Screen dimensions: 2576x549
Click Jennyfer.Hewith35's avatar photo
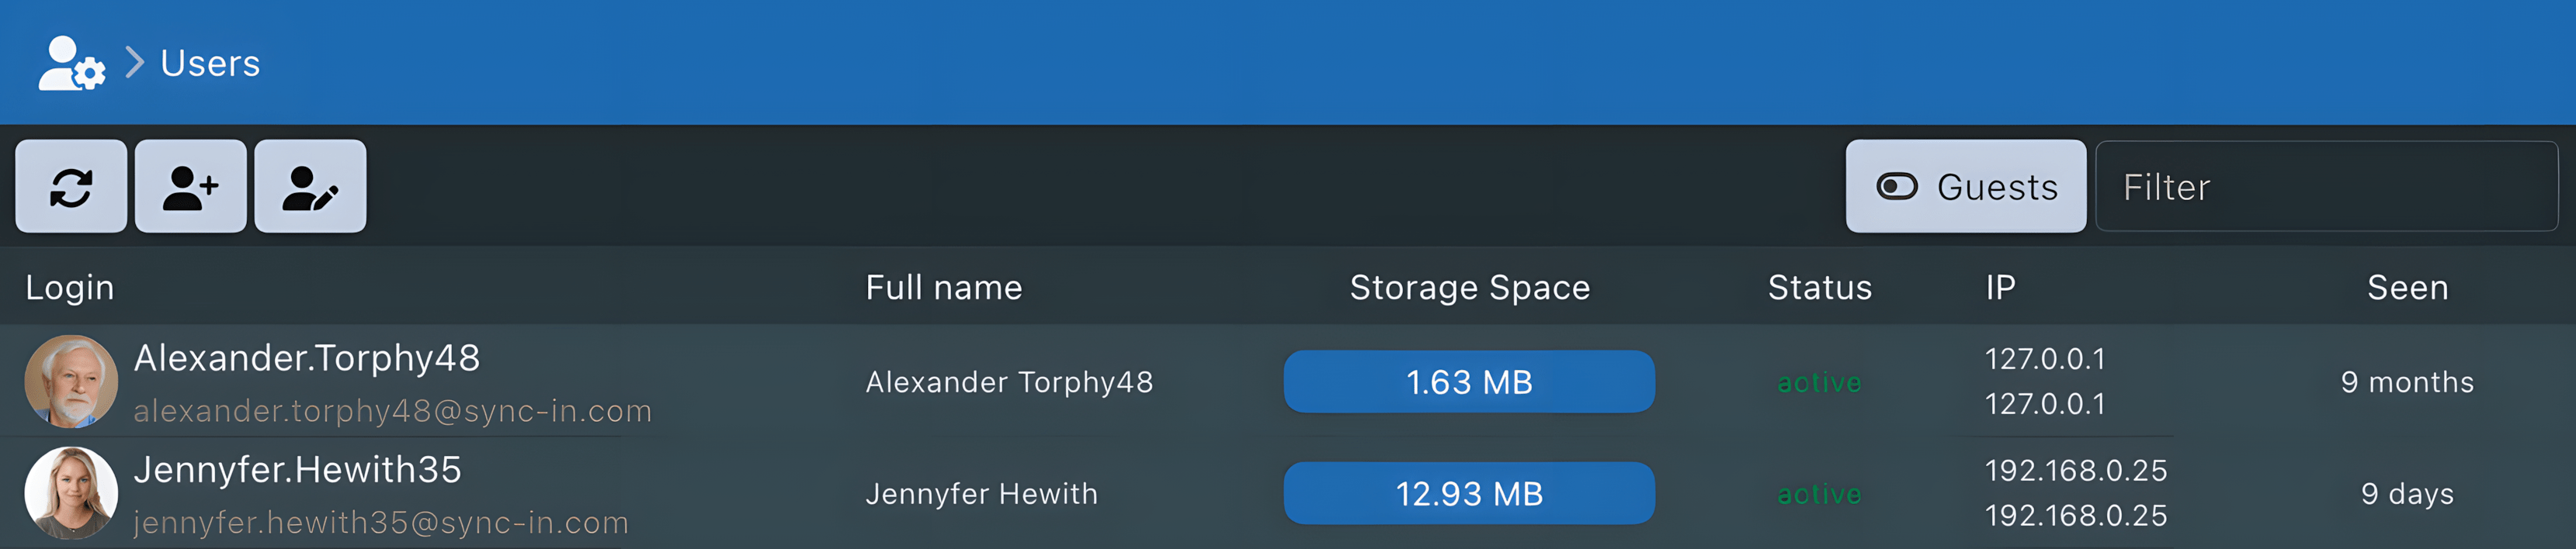click(71, 493)
